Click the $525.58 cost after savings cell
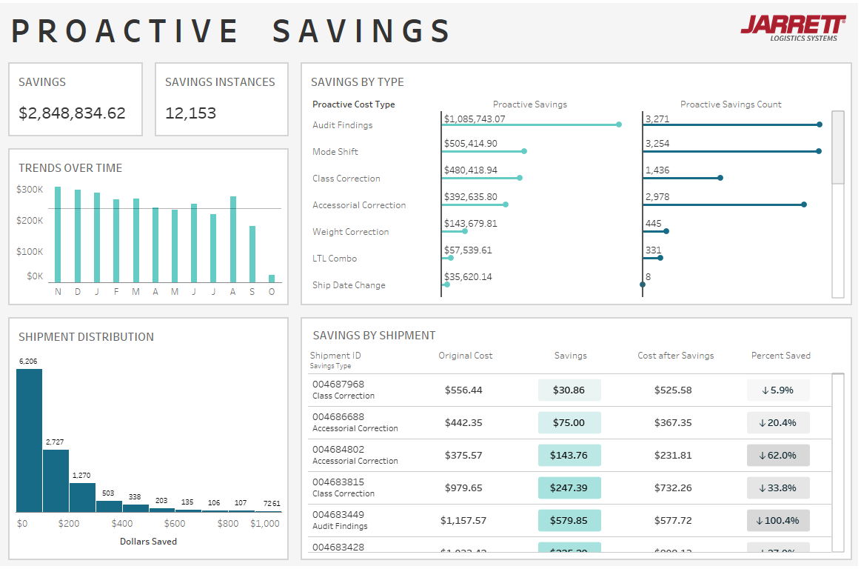 pos(673,390)
